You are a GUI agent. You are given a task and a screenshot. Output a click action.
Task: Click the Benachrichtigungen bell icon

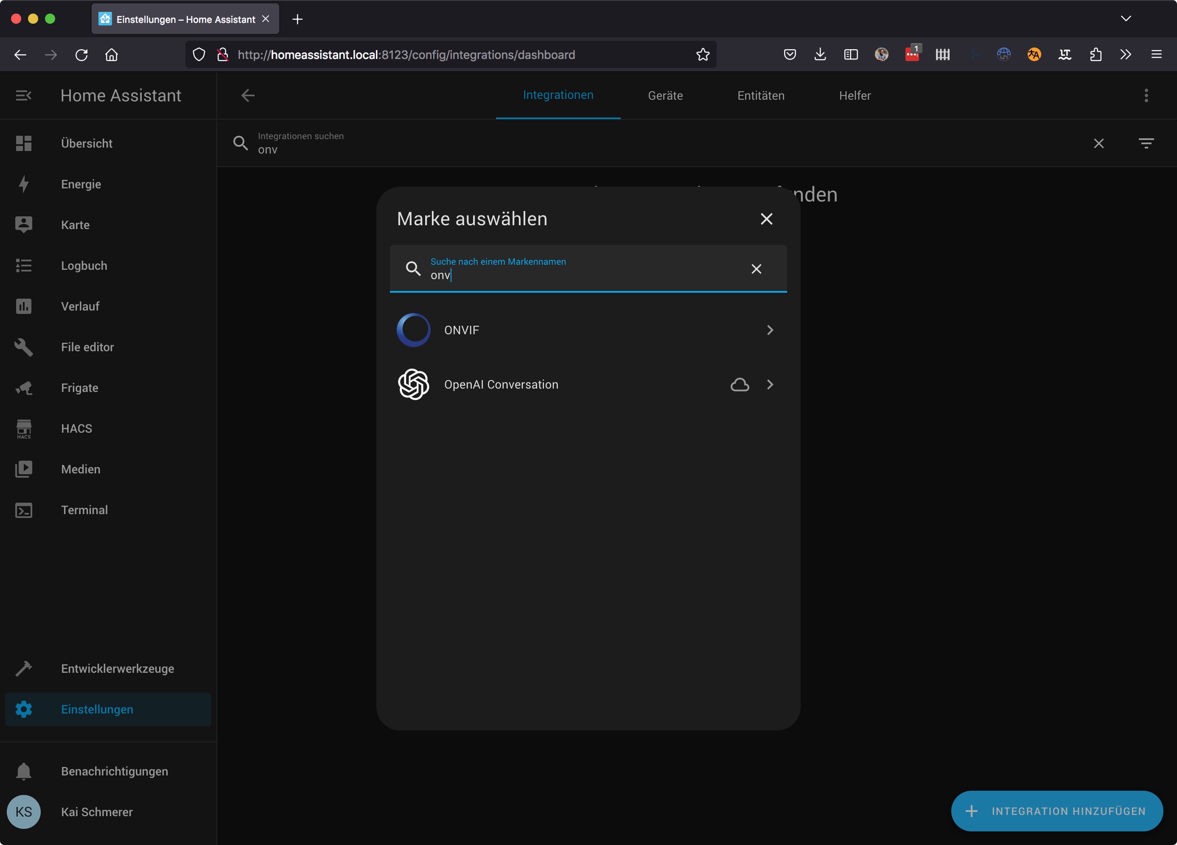(x=23, y=771)
